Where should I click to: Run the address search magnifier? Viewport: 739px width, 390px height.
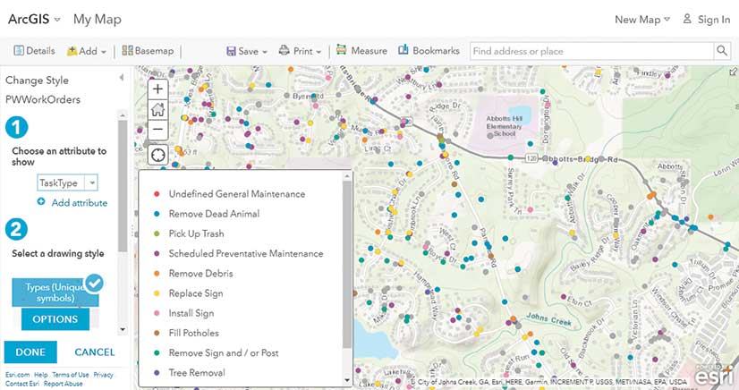coord(722,50)
